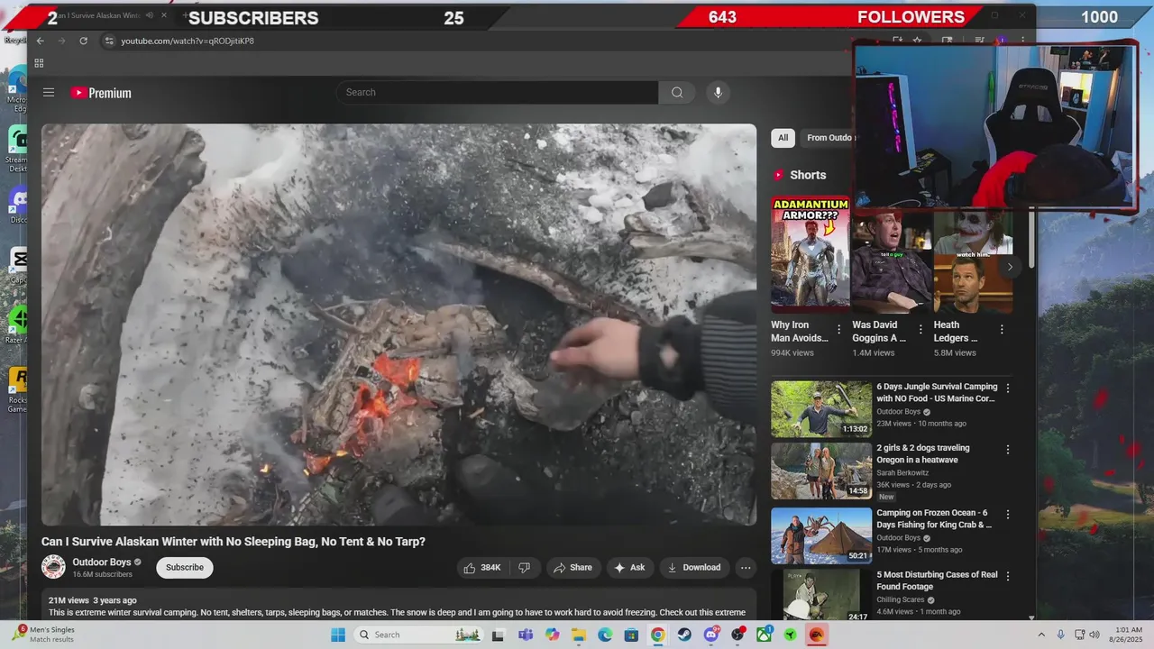Mute the tab via speaker icon

[x=150, y=16]
